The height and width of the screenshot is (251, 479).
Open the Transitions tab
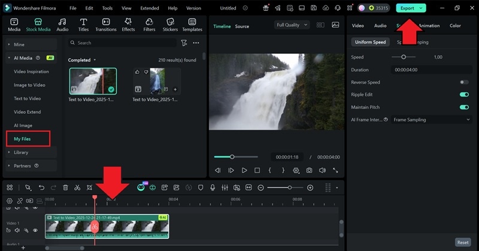(106, 25)
